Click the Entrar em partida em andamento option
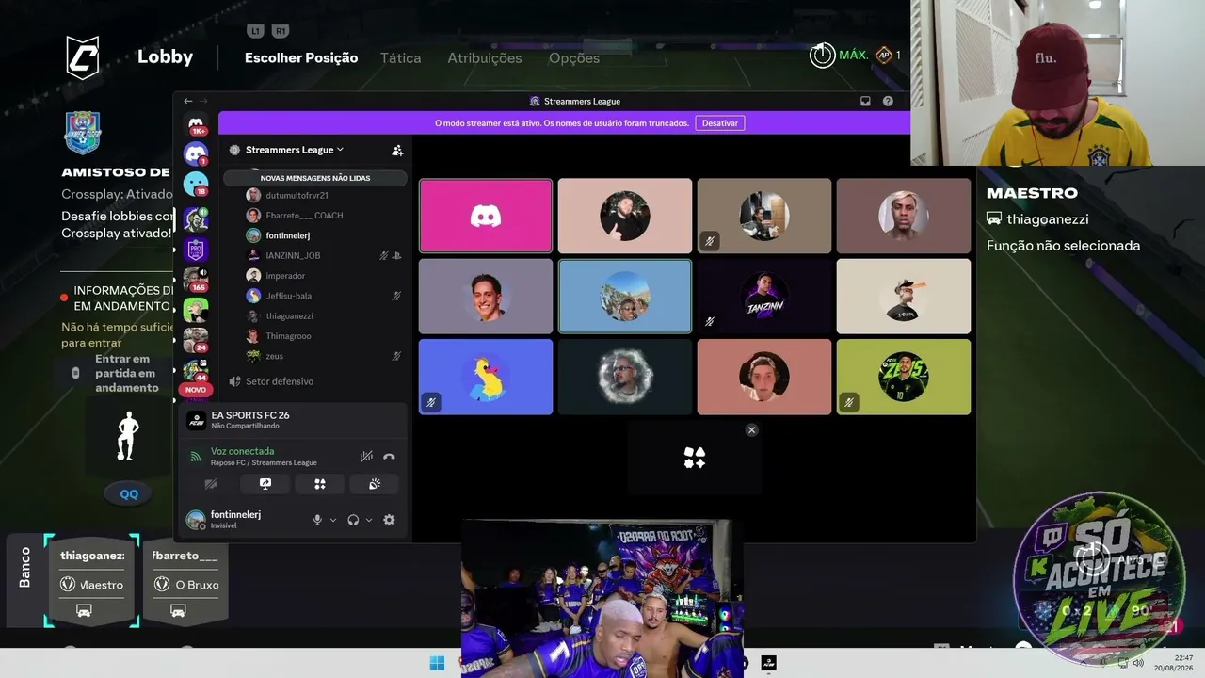The height and width of the screenshot is (678, 1205). (117, 373)
